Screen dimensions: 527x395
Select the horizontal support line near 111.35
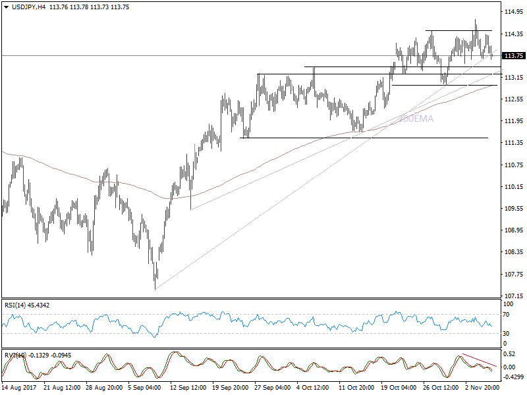364,138
